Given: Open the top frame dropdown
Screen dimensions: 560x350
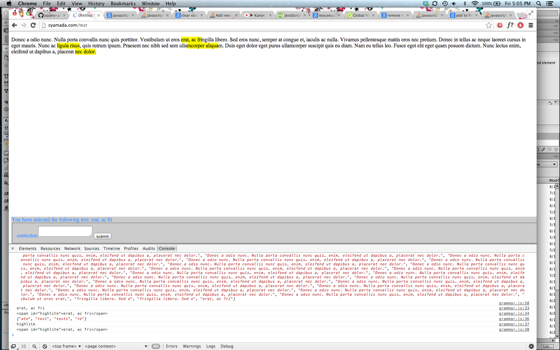Looking at the screenshot, I should [x=66, y=346].
